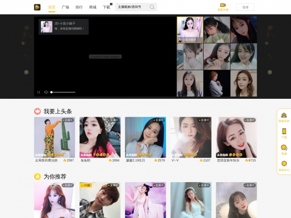Open the 排行 ranking tab

[x=79, y=7]
